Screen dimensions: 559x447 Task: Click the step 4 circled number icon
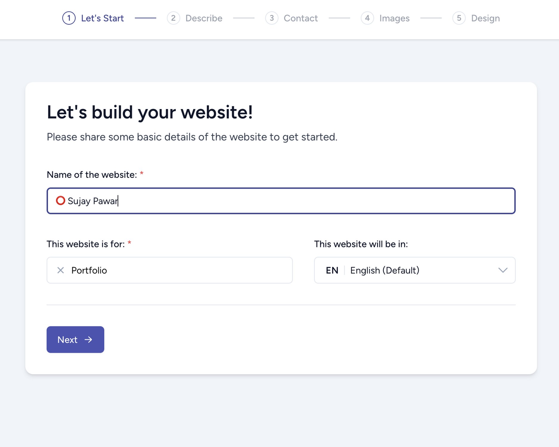368,18
